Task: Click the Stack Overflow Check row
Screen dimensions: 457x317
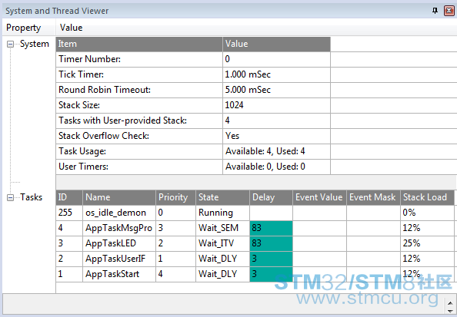Action: pos(193,136)
